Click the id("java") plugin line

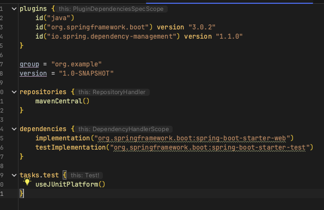(55, 18)
